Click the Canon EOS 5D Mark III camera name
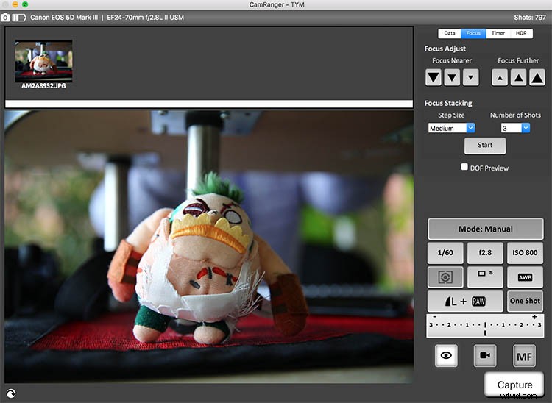 click(64, 17)
